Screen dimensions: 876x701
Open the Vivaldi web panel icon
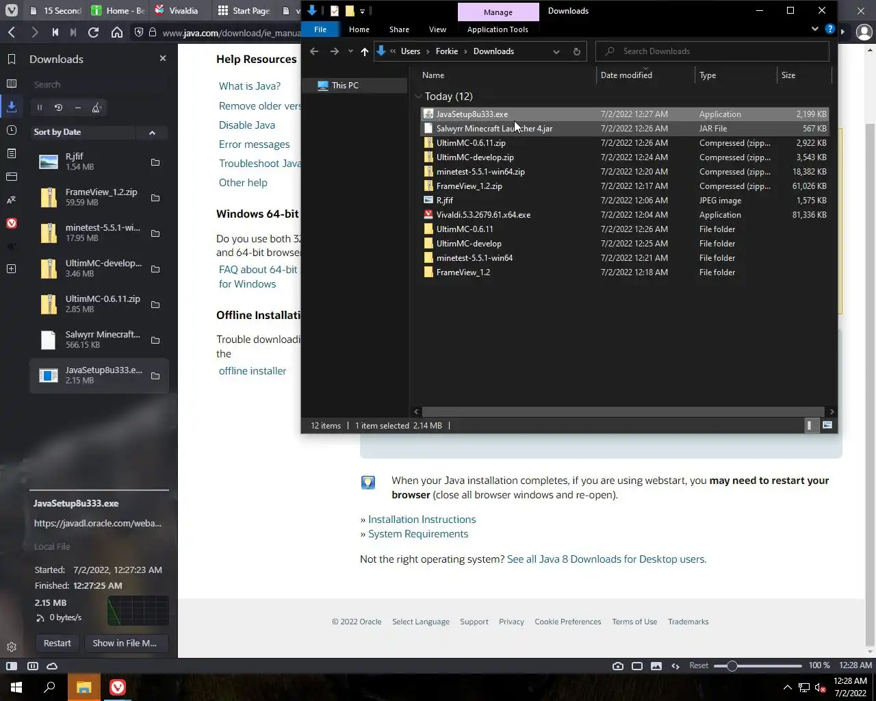12,223
